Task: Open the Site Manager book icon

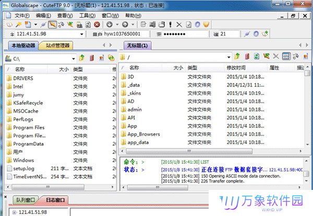Action: pos(9,25)
